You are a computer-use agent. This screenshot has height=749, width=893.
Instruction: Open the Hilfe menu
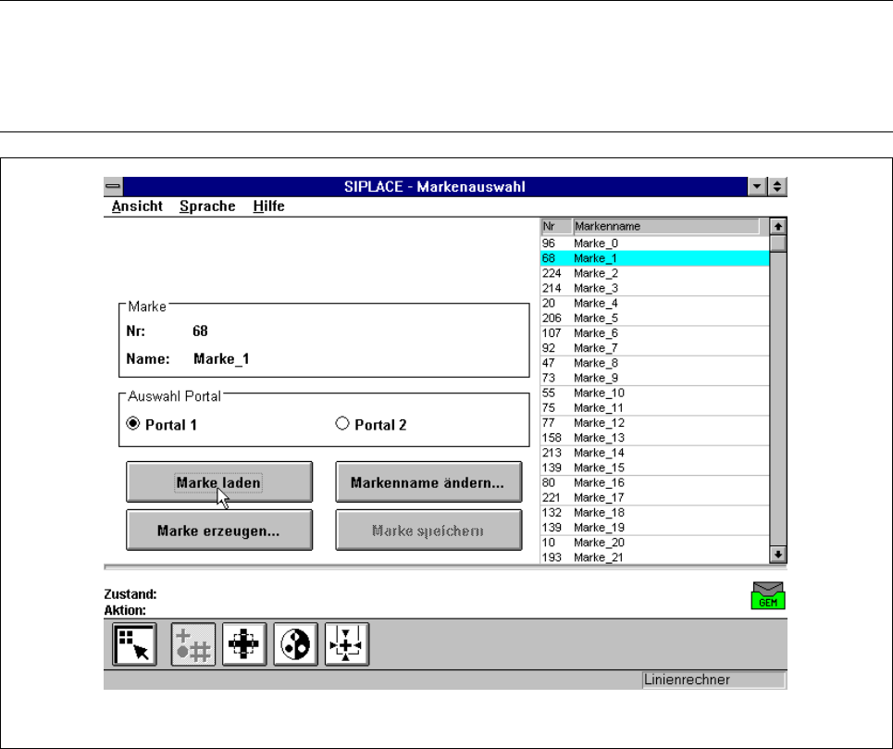pyautogui.click(x=268, y=206)
